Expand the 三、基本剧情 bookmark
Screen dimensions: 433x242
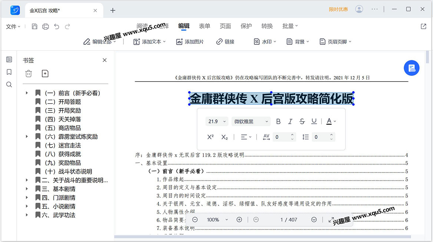(27, 189)
